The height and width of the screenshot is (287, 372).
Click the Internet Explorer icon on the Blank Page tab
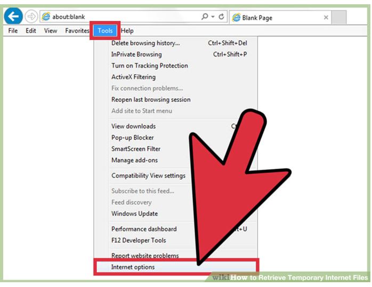pos(236,17)
